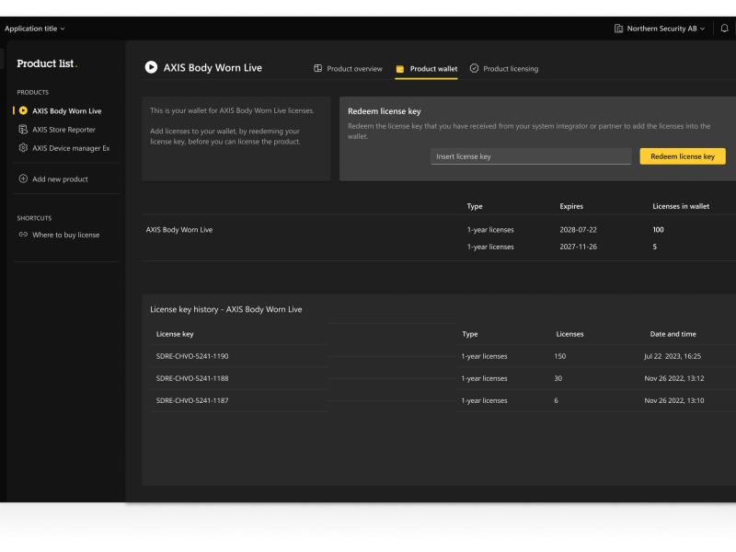Click the organization building icon

[x=618, y=29]
